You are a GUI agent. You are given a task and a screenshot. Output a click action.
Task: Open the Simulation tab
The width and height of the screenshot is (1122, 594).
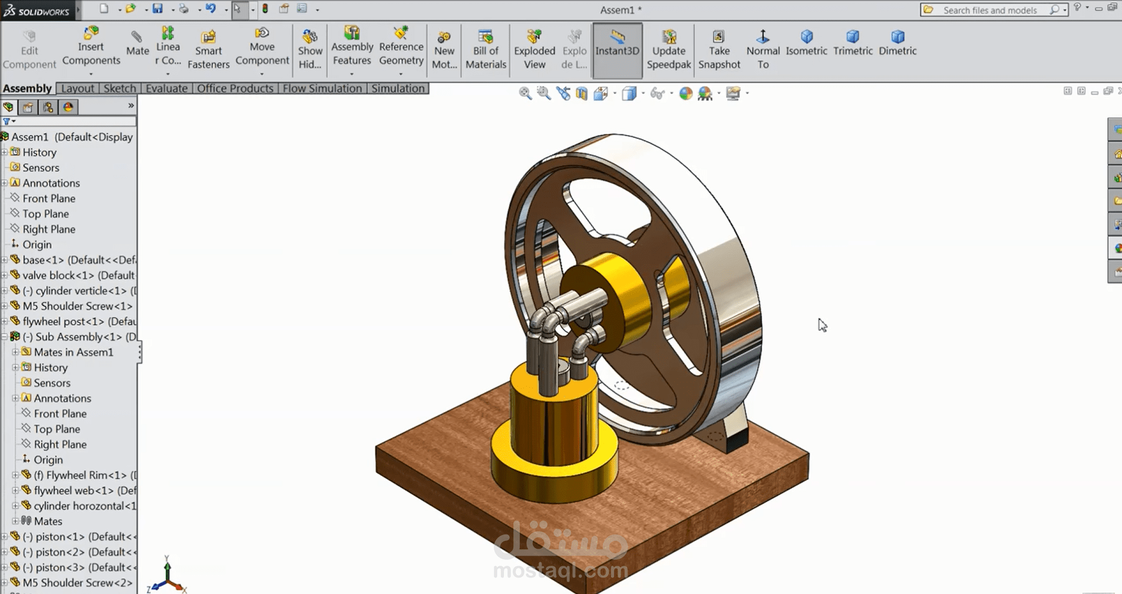coord(398,88)
